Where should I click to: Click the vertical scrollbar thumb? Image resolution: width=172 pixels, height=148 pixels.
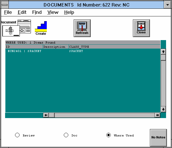coord(163,57)
